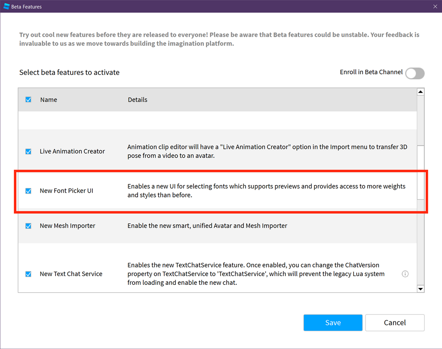Toggle the select-all checkbox in header
Viewport: 442px width, 349px height.
[x=28, y=100]
